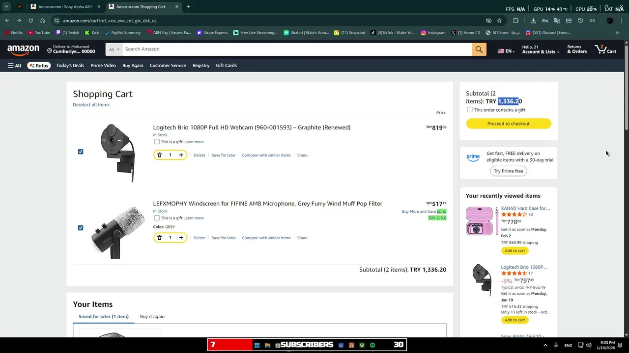Open browser downloads icon

(533, 21)
